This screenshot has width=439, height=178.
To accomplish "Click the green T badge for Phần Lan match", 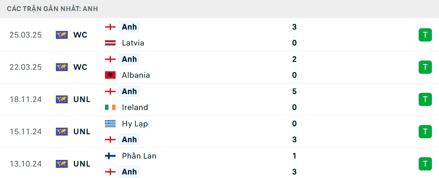I will pyautogui.click(x=425, y=164).
